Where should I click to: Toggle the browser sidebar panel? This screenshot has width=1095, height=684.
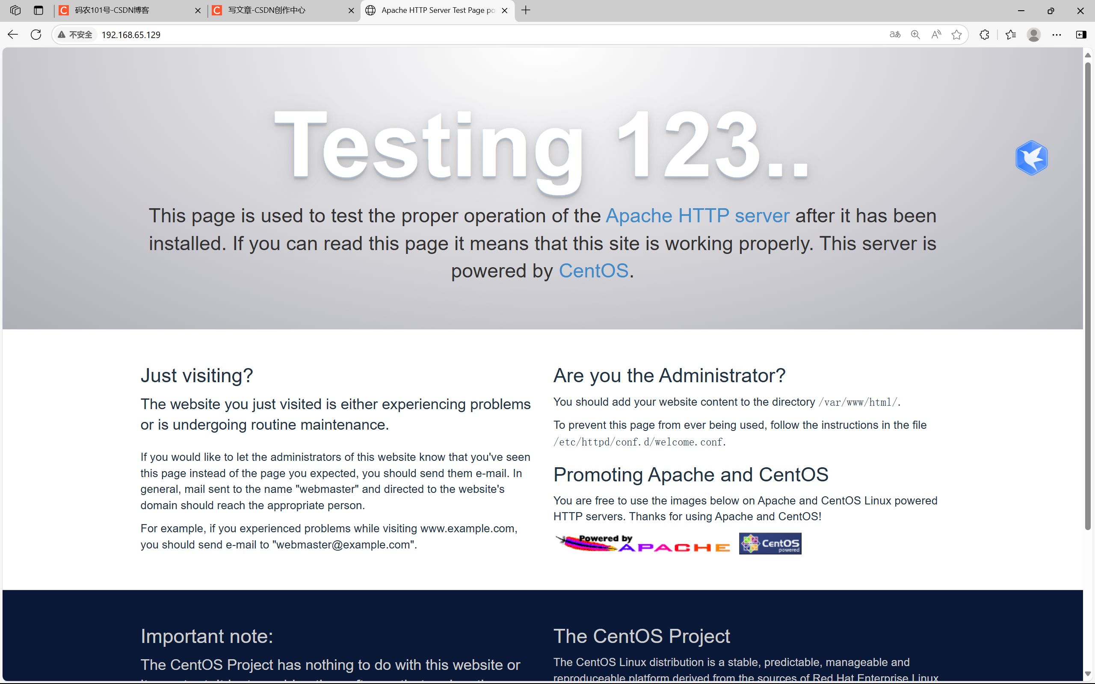pos(1081,34)
